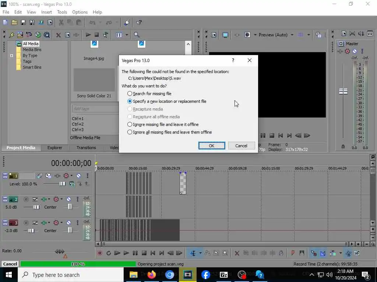
Task: Click Preview on External Monitor icon
Action: [x=225, y=35]
